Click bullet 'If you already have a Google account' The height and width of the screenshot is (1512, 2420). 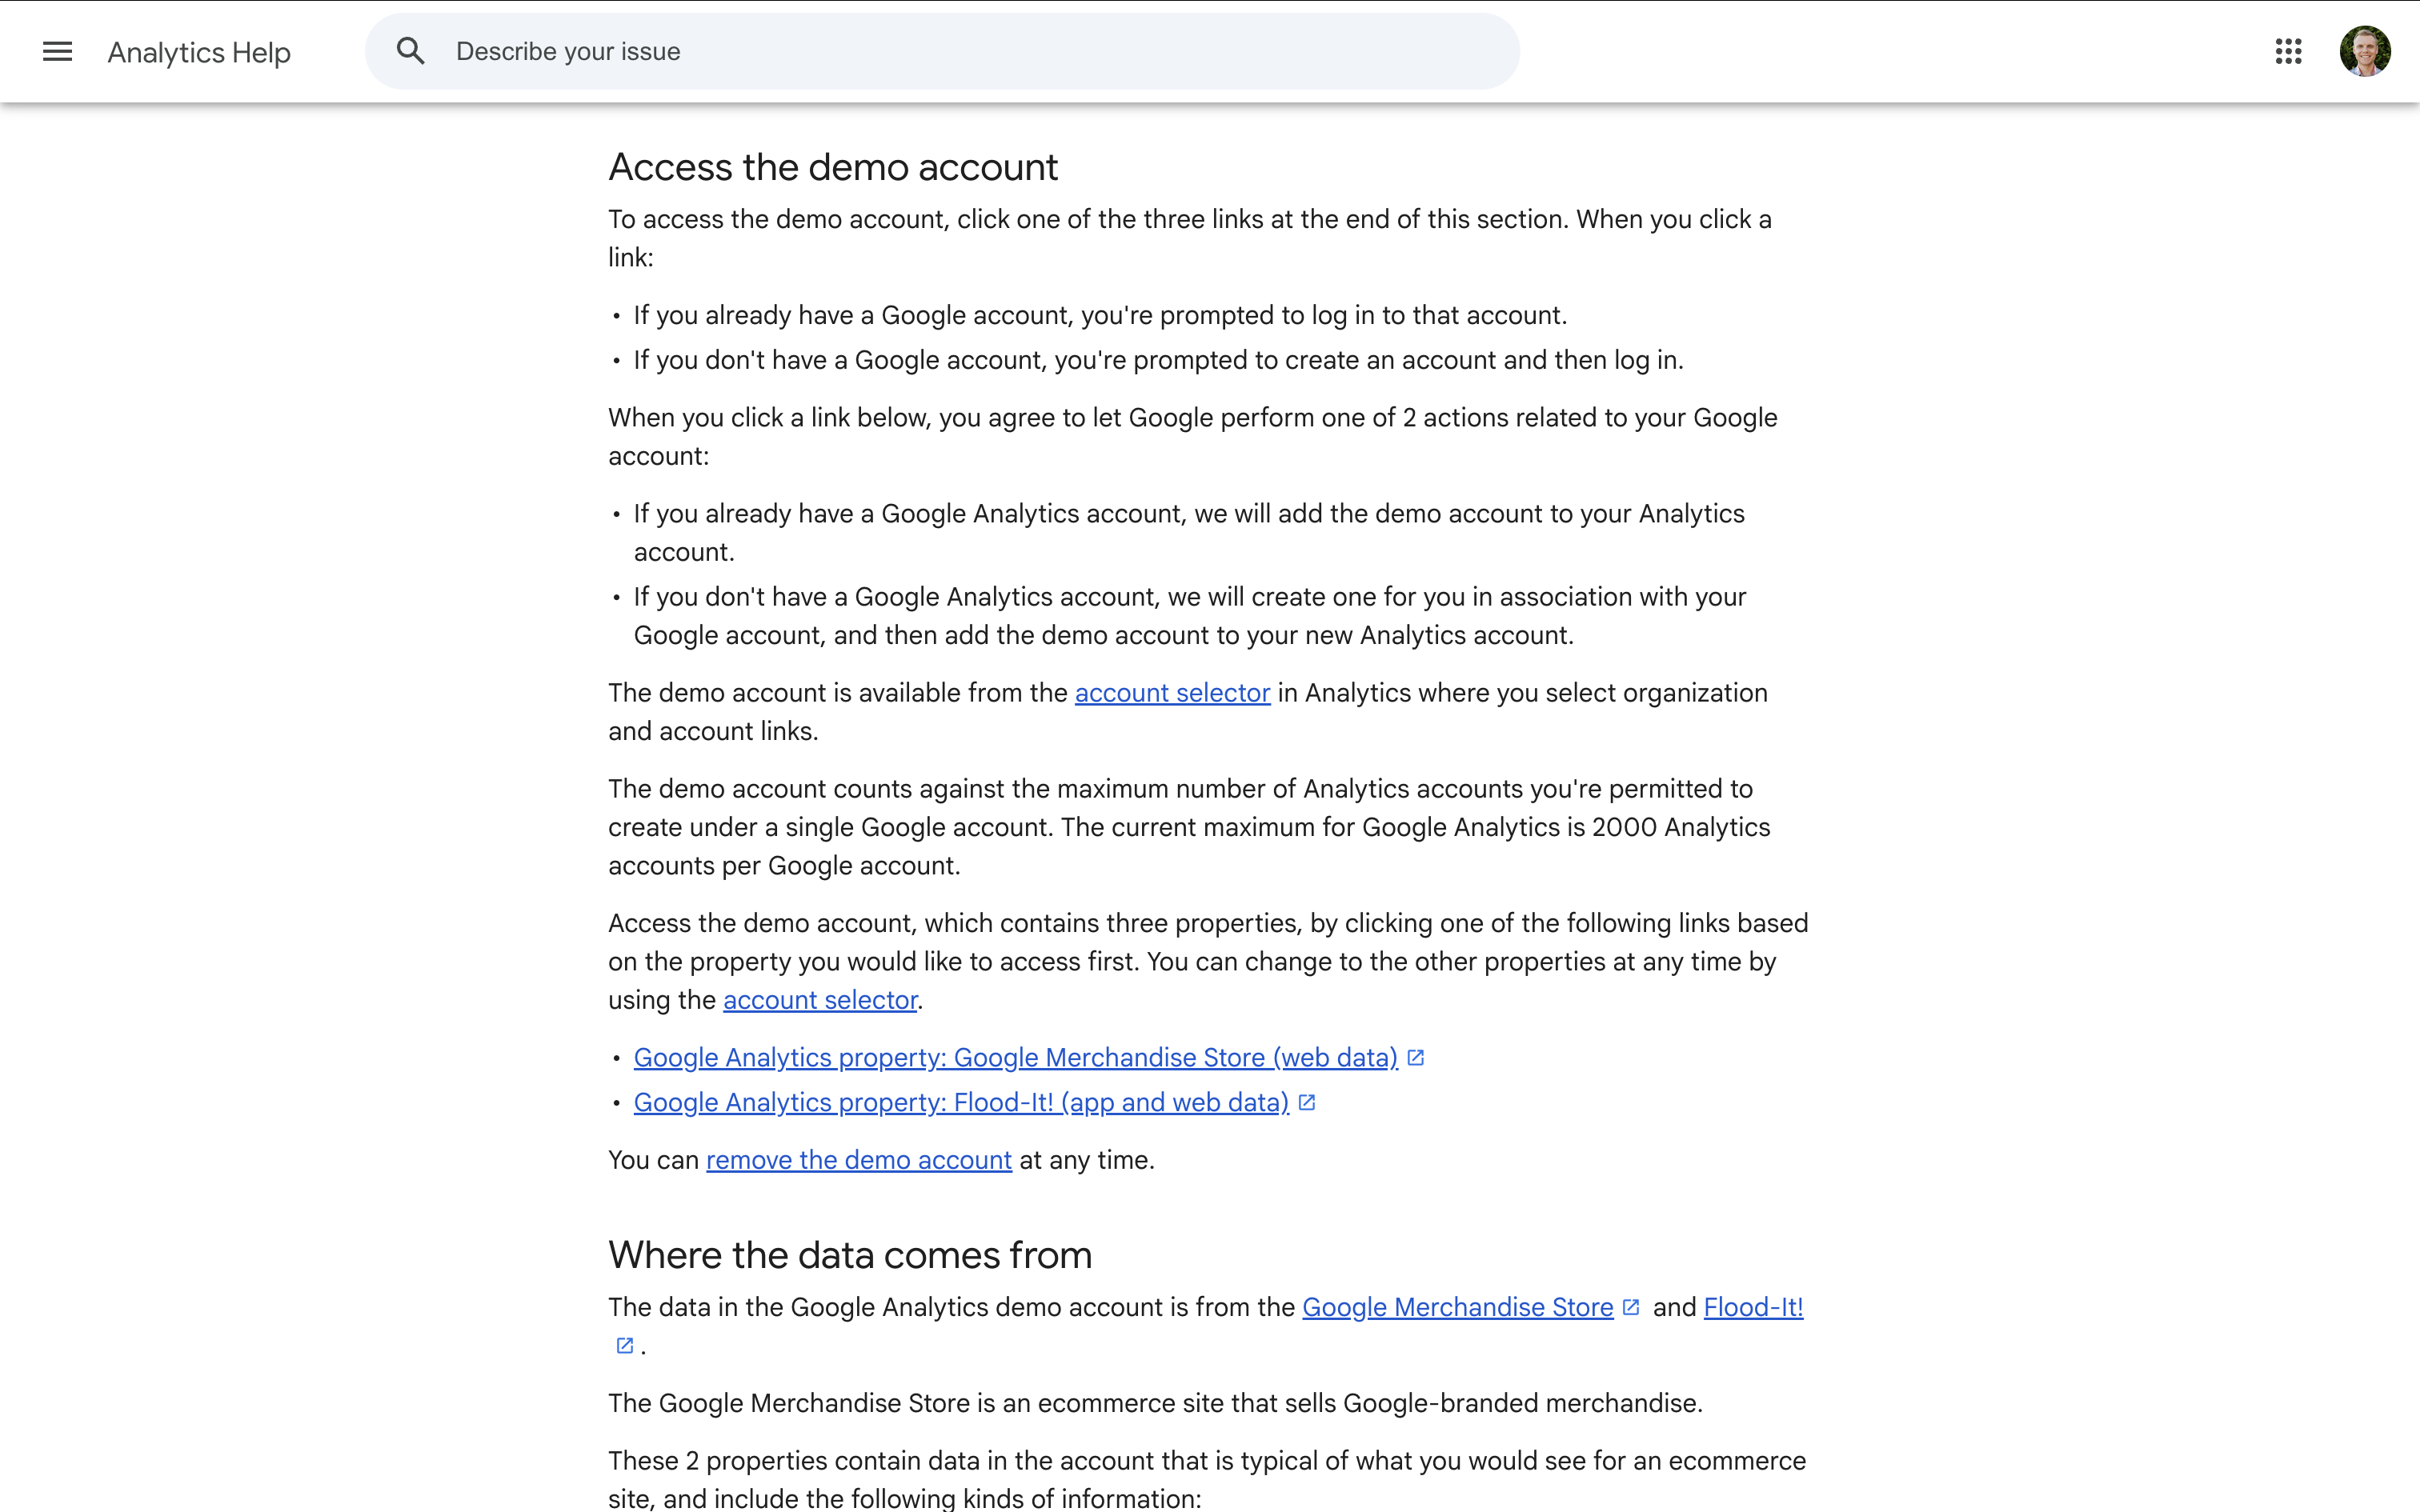(x=1100, y=315)
